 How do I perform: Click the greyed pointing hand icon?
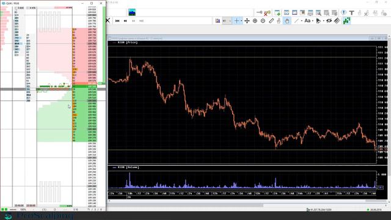pyautogui.click(x=279, y=21)
